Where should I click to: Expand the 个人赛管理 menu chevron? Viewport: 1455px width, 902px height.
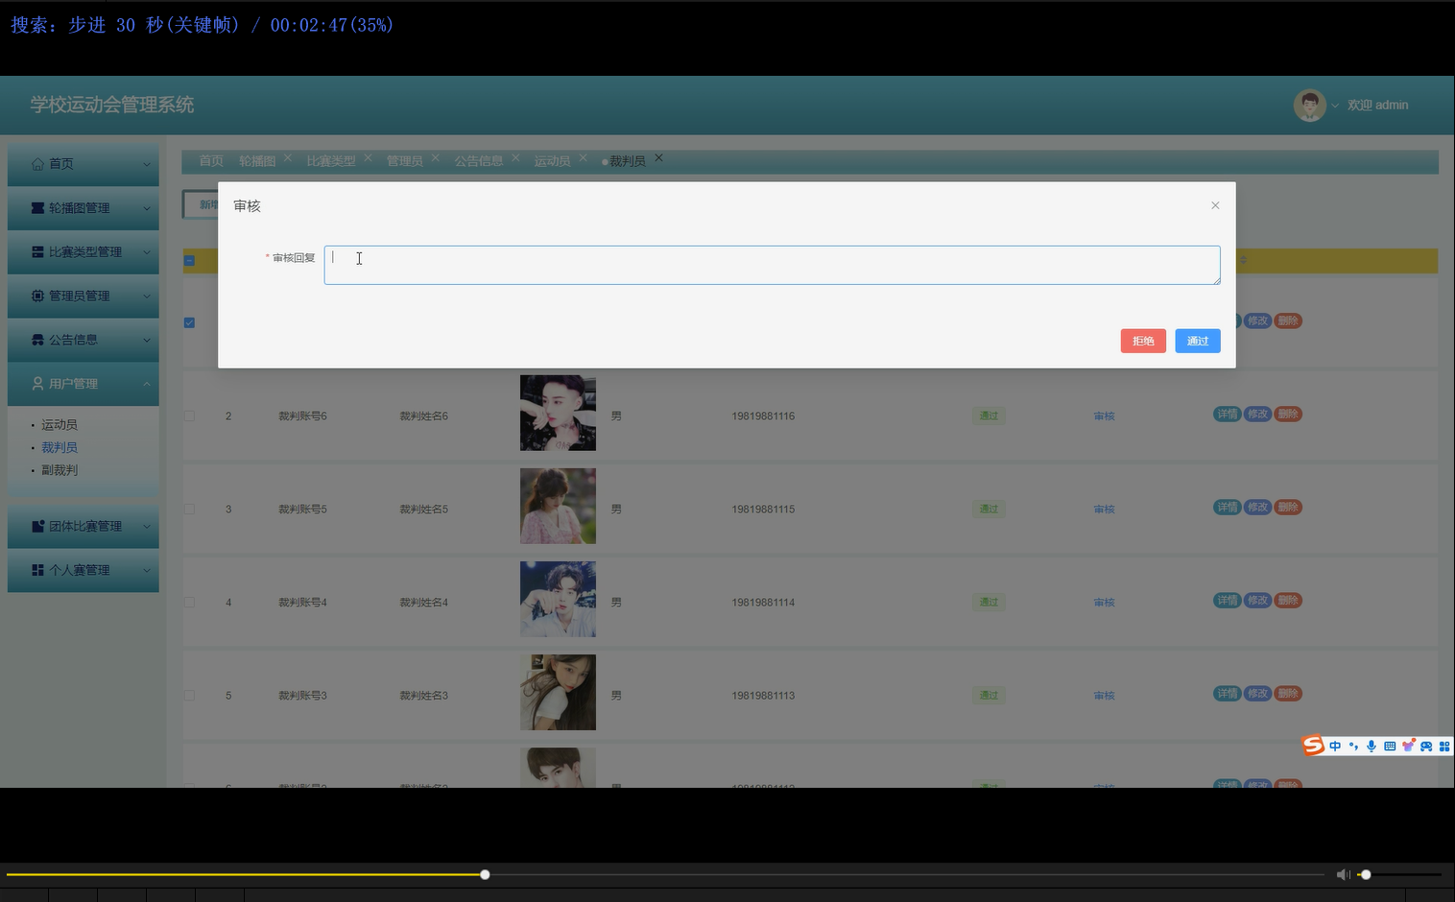(x=147, y=570)
